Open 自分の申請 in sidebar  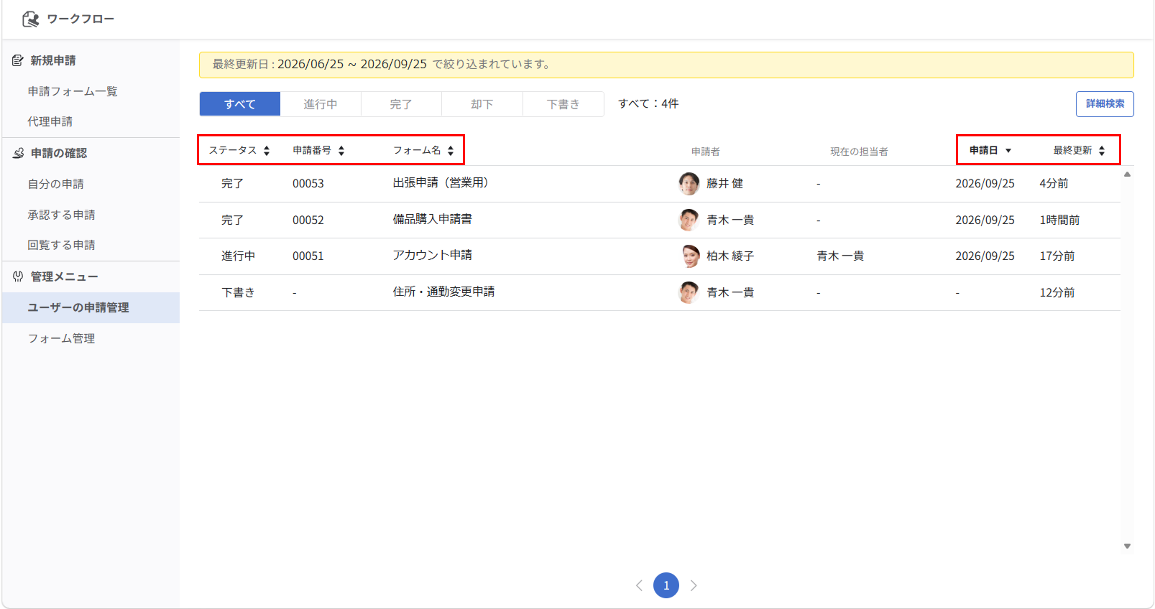(56, 184)
